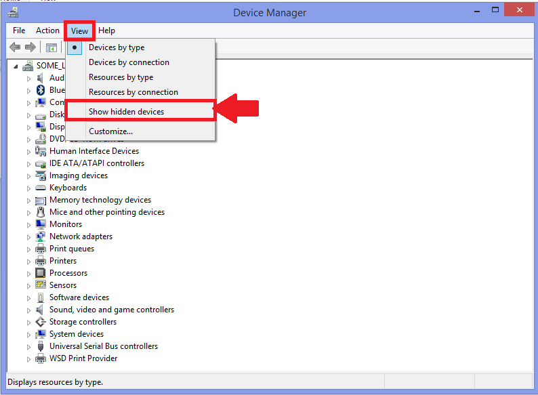
Task: Collapse the SOME_L computer root node
Action: click(16, 66)
